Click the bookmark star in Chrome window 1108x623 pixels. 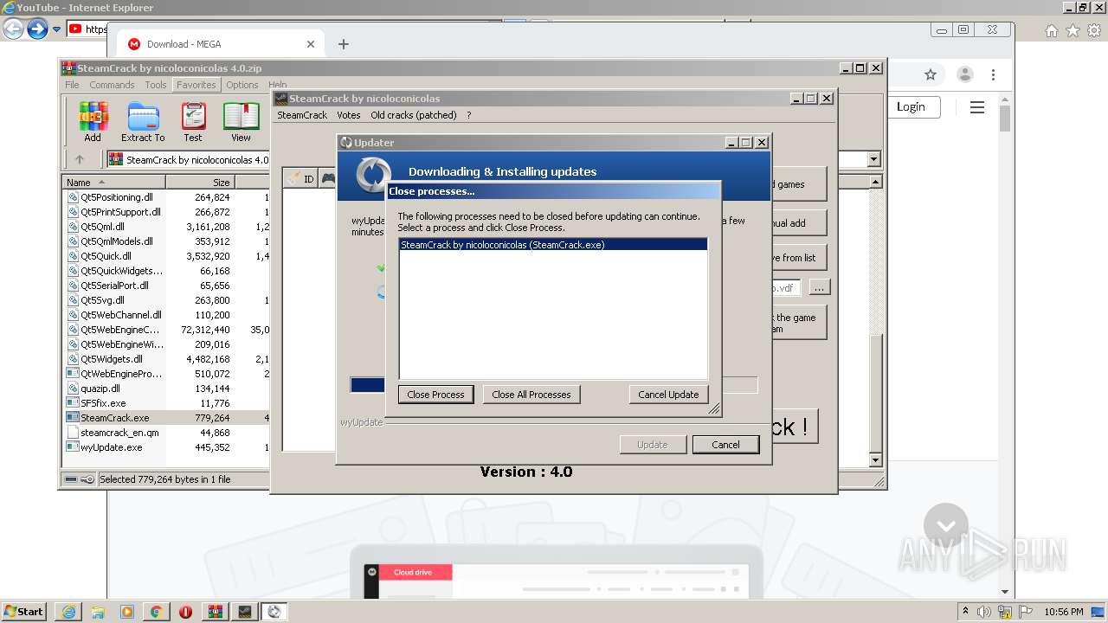[x=931, y=75]
